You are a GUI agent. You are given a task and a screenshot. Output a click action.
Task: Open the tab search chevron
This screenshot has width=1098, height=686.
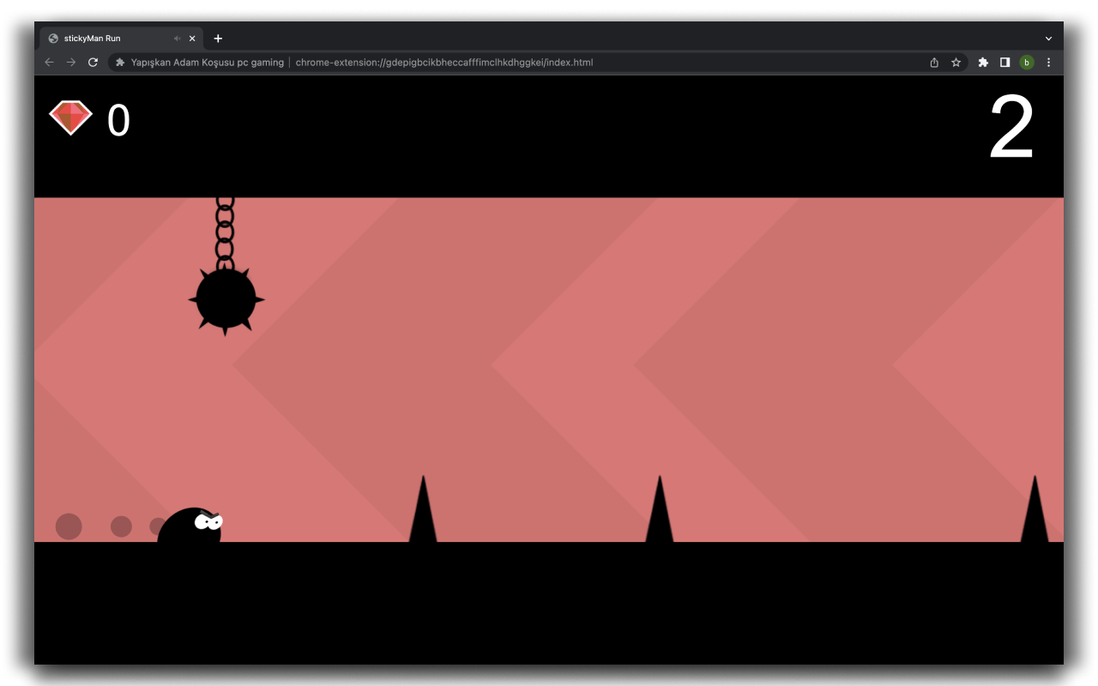pos(1047,38)
